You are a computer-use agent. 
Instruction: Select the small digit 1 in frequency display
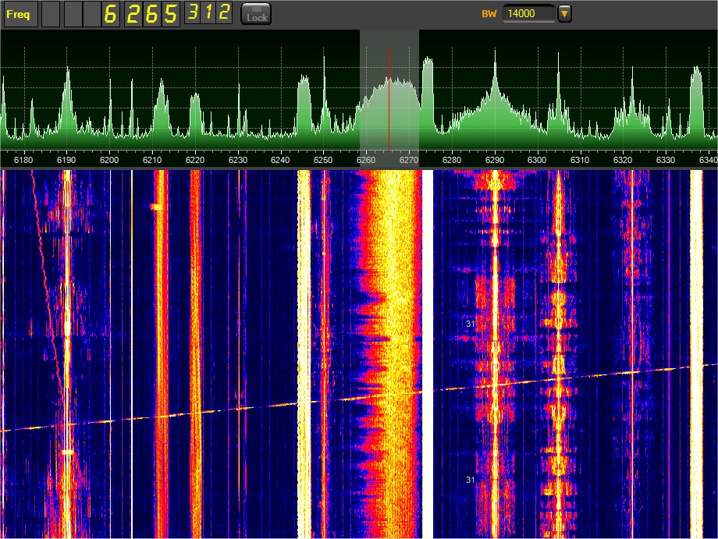tap(208, 13)
